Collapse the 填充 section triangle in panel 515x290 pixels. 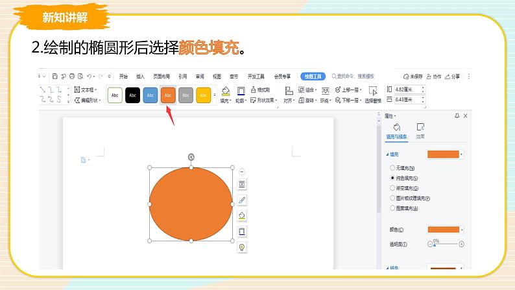coord(387,154)
